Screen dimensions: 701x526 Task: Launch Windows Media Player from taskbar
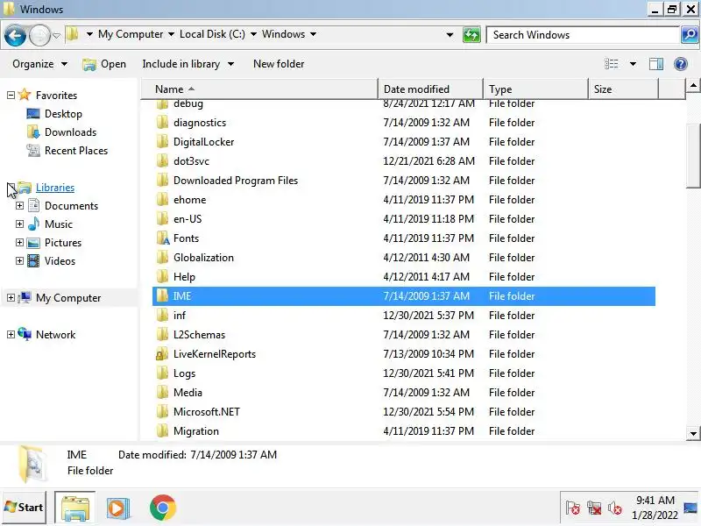point(118,508)
